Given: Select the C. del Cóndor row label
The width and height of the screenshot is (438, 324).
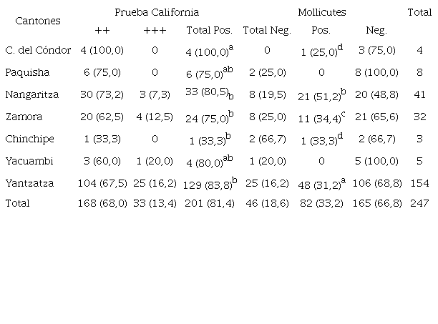Looking at the screenshot, I should tap(36, 51).
